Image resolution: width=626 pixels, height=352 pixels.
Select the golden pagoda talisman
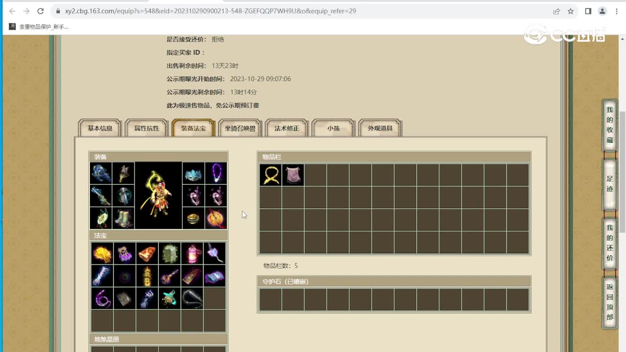click(147, 276)
